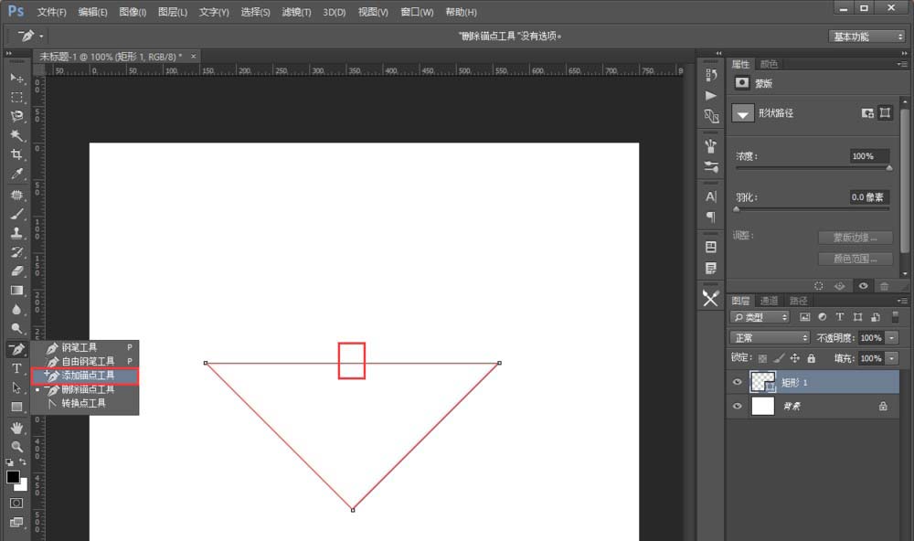This screenshot has width=914, height=541.
Task: Hide the 矩形 1 layer
Action: click(x=737, y=382)
